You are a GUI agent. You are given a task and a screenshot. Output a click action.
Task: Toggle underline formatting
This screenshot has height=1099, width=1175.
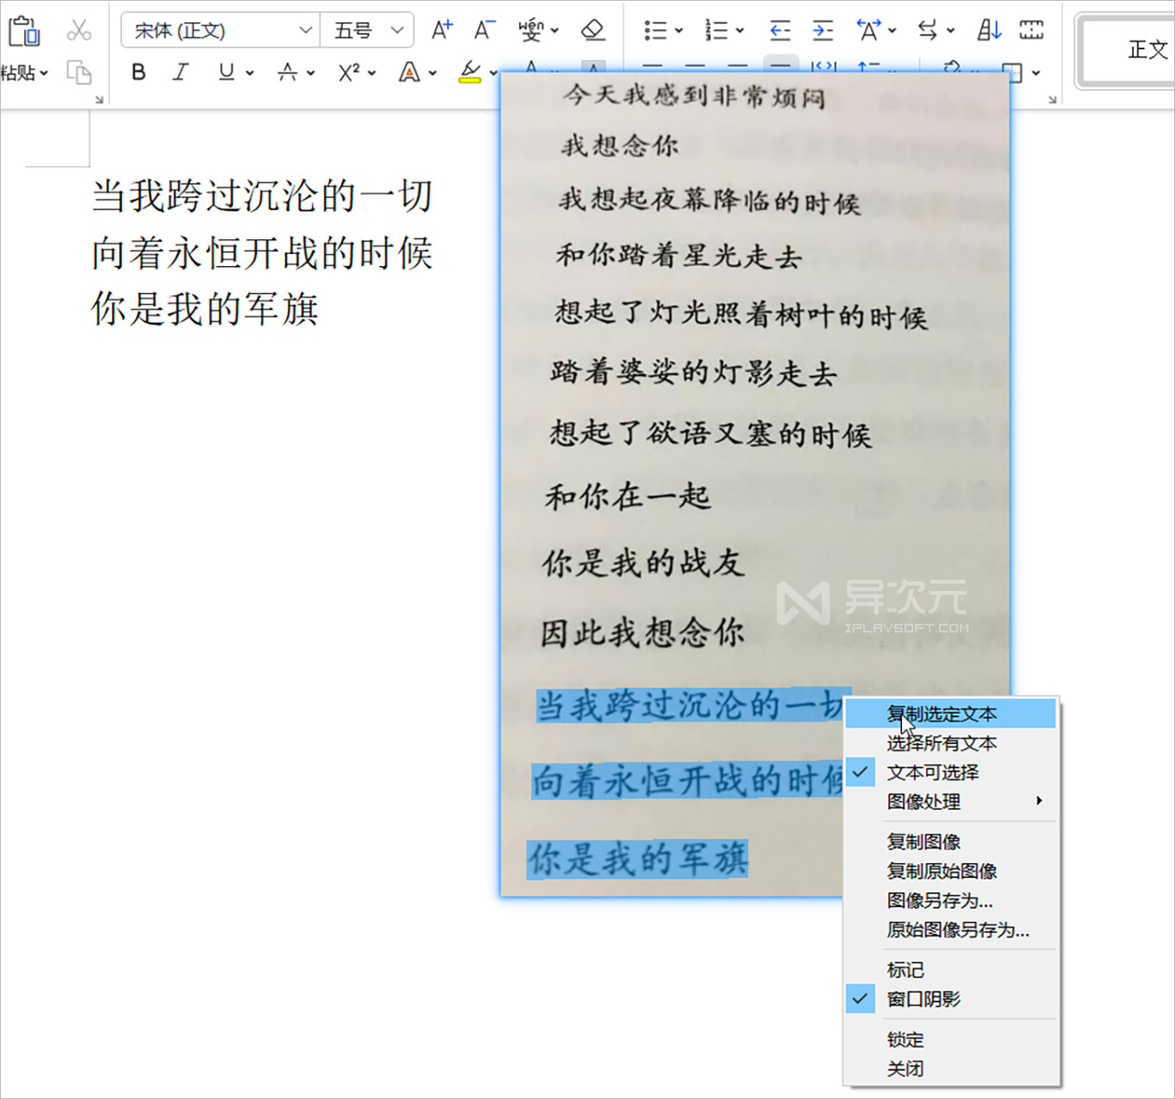pyautogui.click(x=225, y=73)
